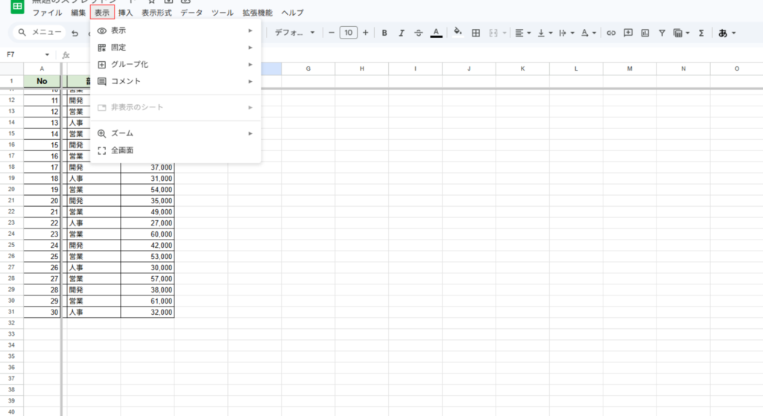763x416 pixels.
Task: Click the merge cells icon
Action: click(x=493, y=33)
